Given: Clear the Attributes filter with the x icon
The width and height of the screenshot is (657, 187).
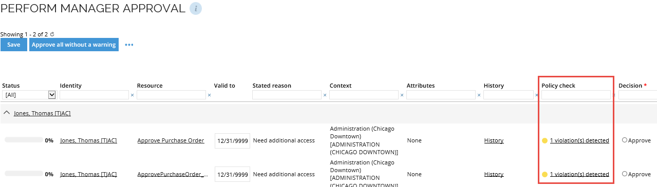Looking at the screenshot, I should click(479, 95).
